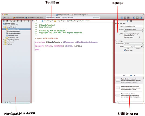This screenshot has height=116, width=145.
Task: Click the choose folder icon beside location
Action: point(142,32)
